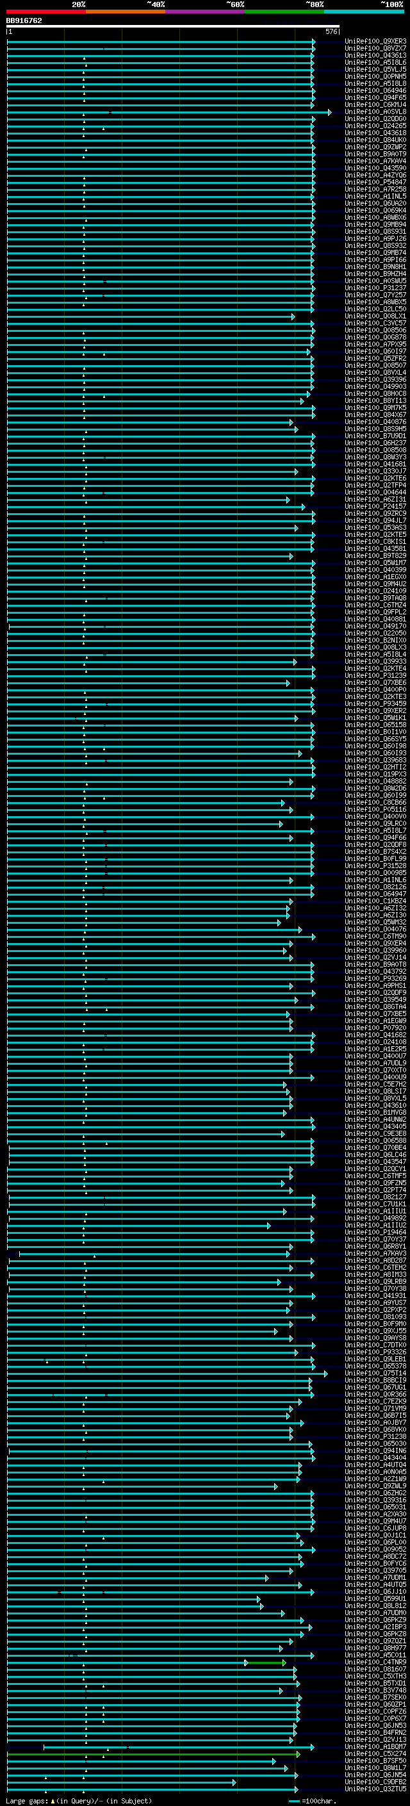The width and height of the screenshot is (410, 1806).
Task: Select the UniRef100_C7U1K1 label
Action: [375, 1204]
